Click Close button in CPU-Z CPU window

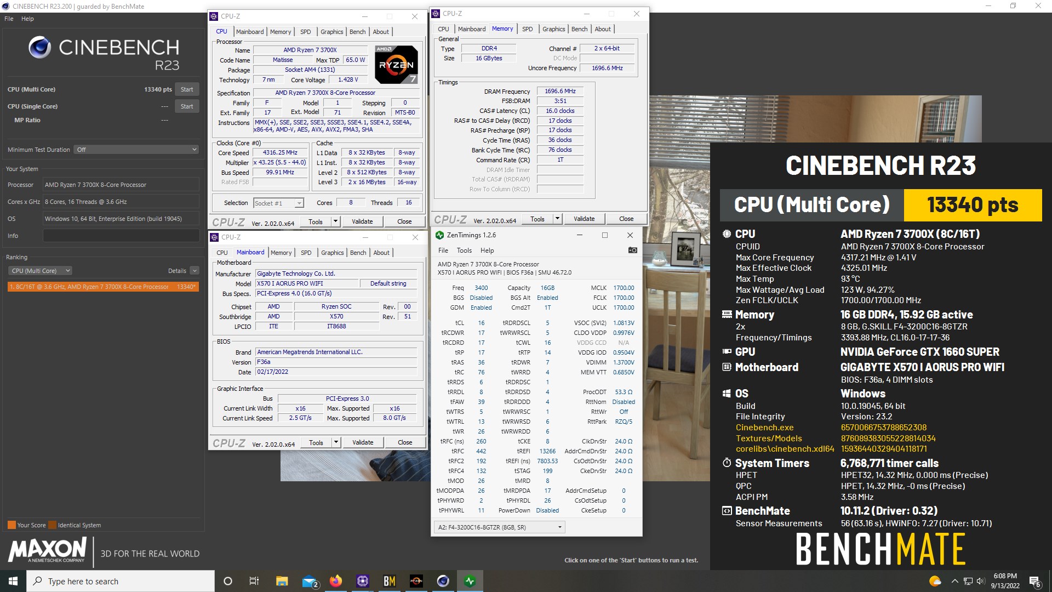pyautogui.click(x=404, y=221)
